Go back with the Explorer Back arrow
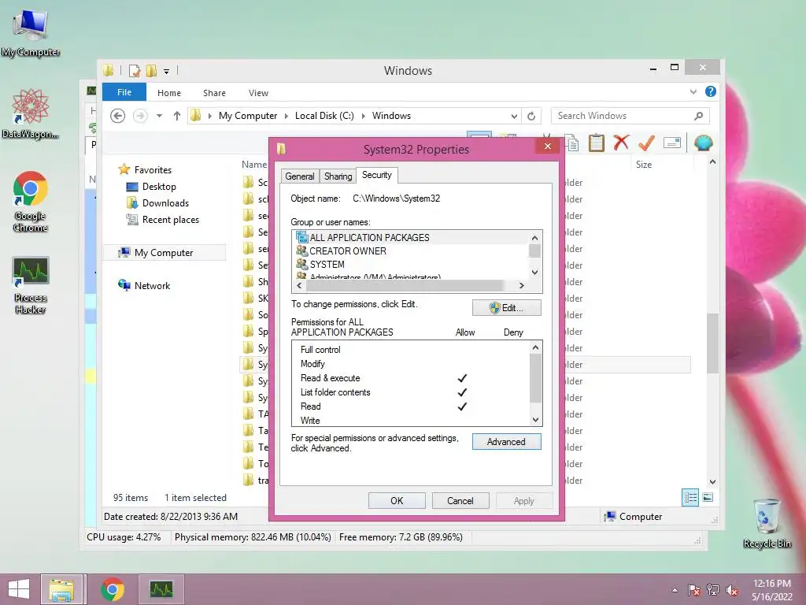Viewport: 806px width, 605px height. click(x=118, y=116)
